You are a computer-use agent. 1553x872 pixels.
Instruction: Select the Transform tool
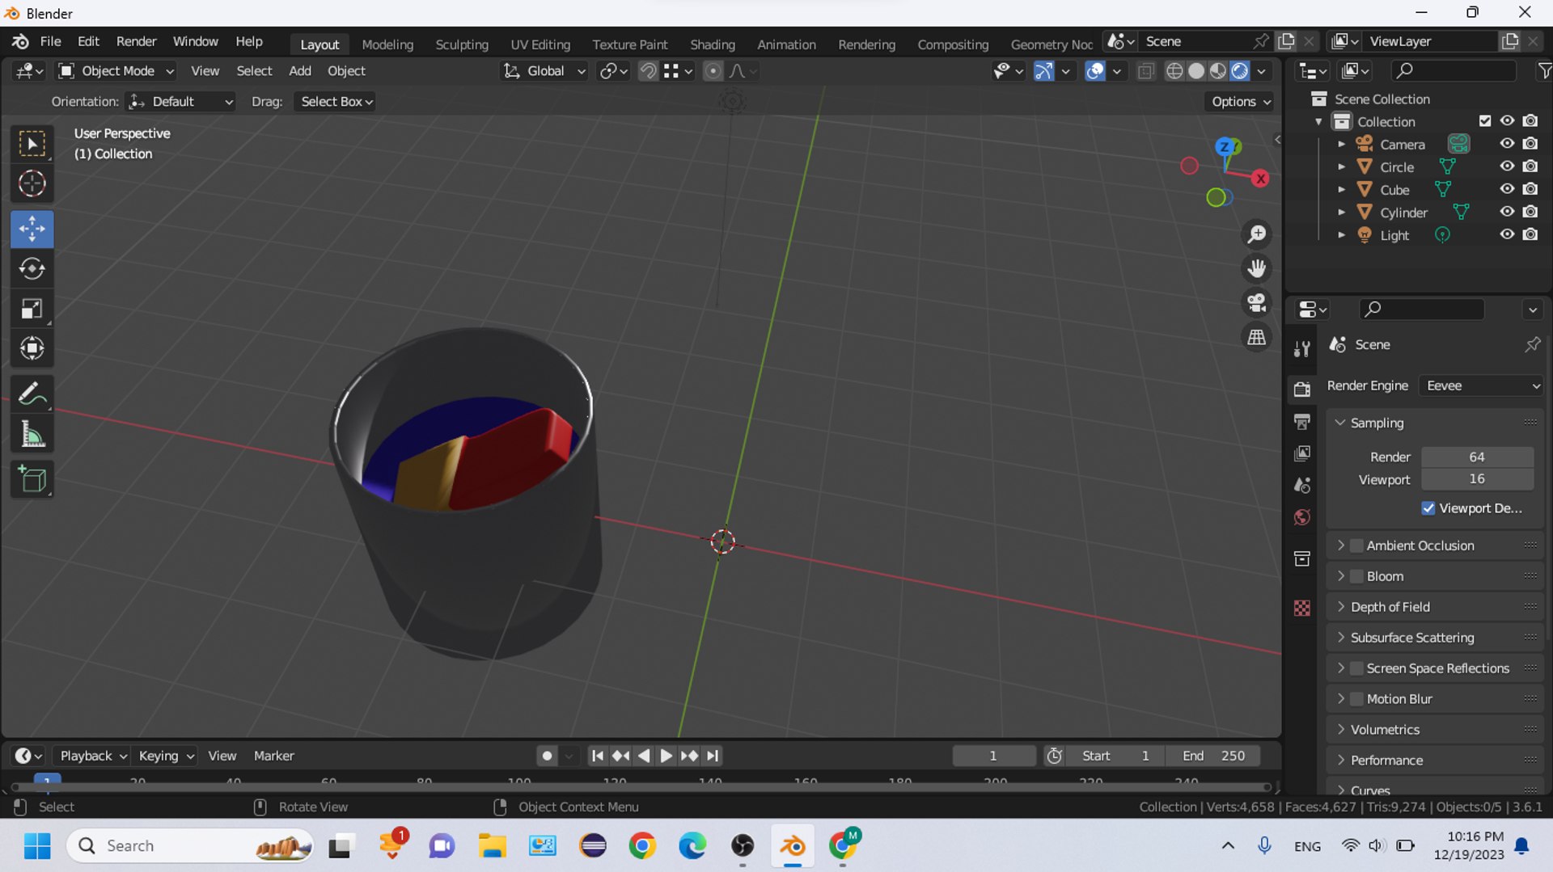[x=32, y=348]
